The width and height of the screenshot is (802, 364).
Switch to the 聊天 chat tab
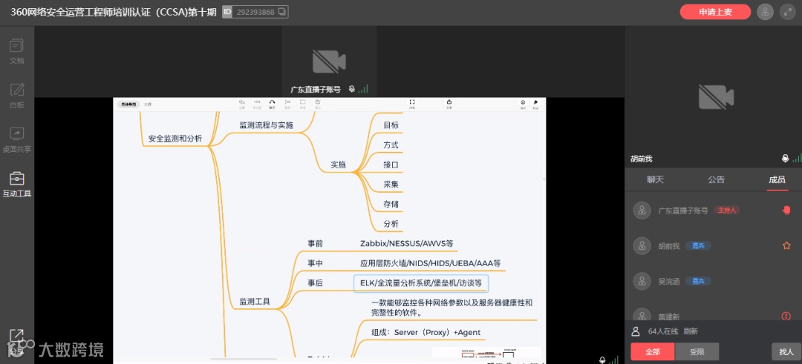[x=655, y=179]
